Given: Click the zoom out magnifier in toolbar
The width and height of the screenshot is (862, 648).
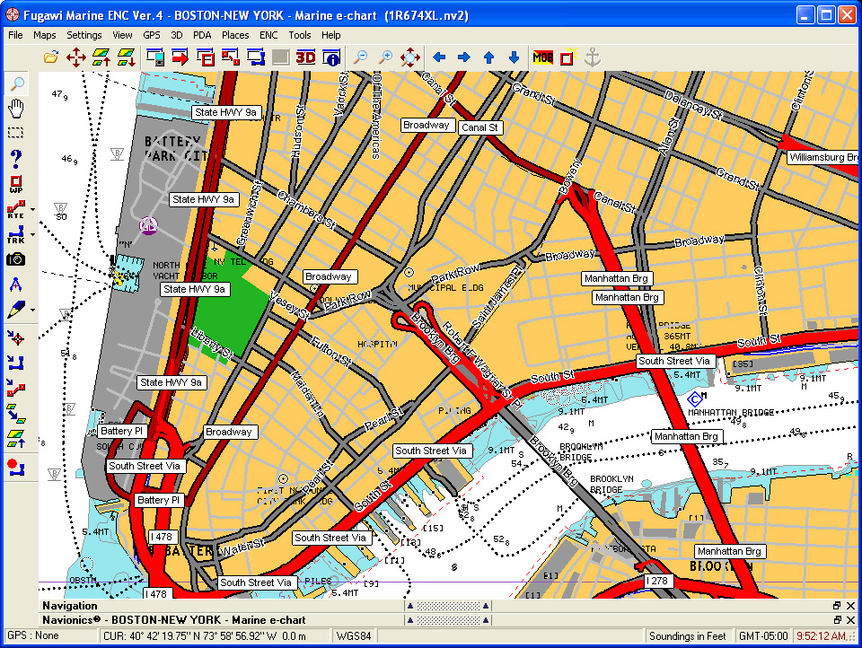Looking at the screenshot, I should (x=360, y=57).
